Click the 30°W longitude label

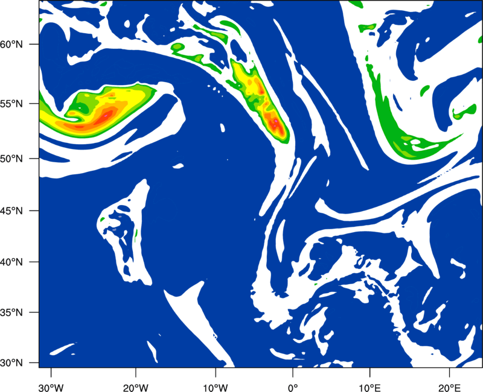tap(51, 387)
